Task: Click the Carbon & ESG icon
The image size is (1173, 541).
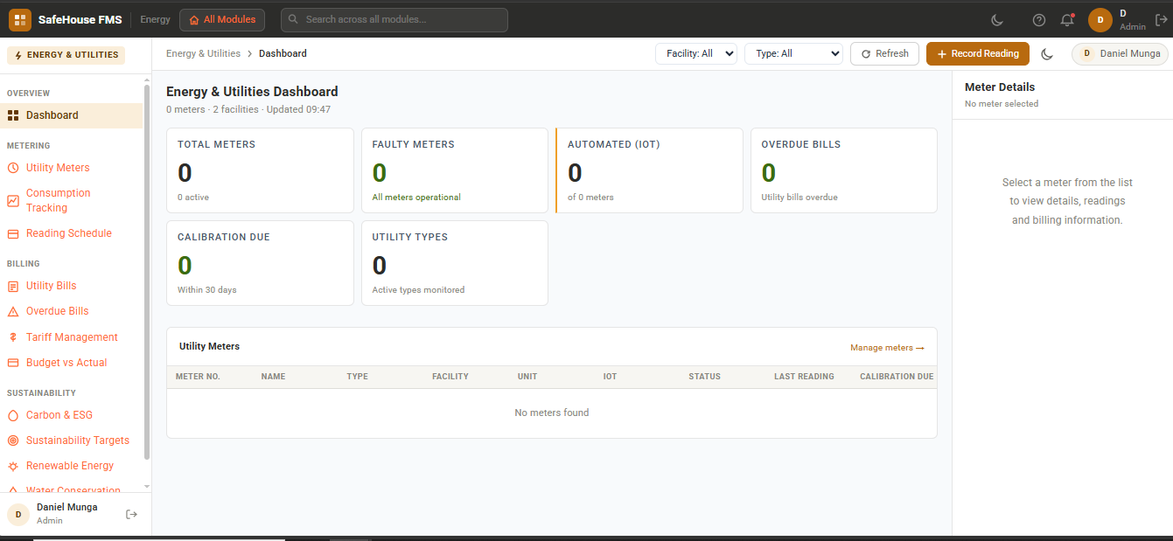Action: [13, 415]
